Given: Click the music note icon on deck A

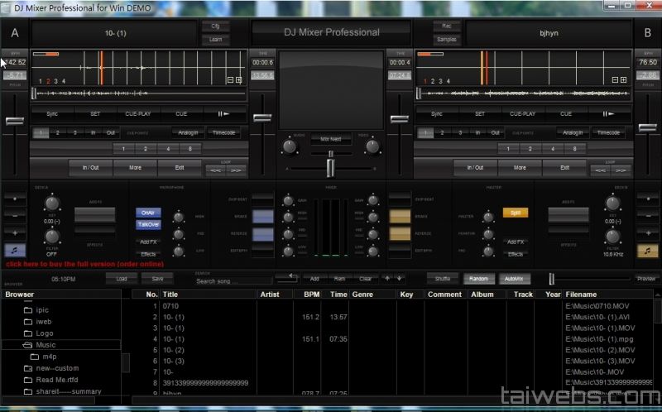Looking at the screenshot, I should pos(14,250).
